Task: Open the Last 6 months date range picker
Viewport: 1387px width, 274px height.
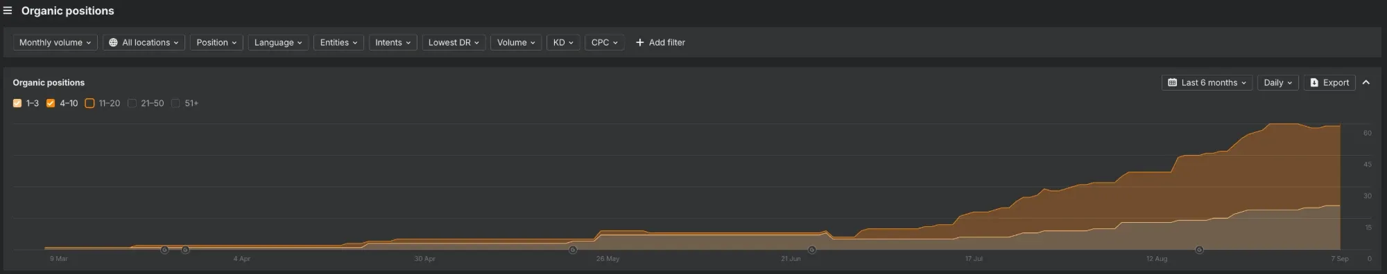Action: point(1207,82)
